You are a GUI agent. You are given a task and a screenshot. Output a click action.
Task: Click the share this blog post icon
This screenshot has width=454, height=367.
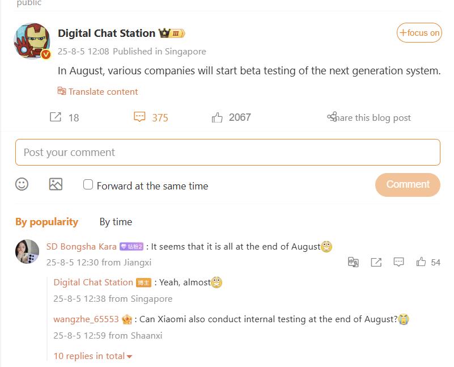point(332,117)
